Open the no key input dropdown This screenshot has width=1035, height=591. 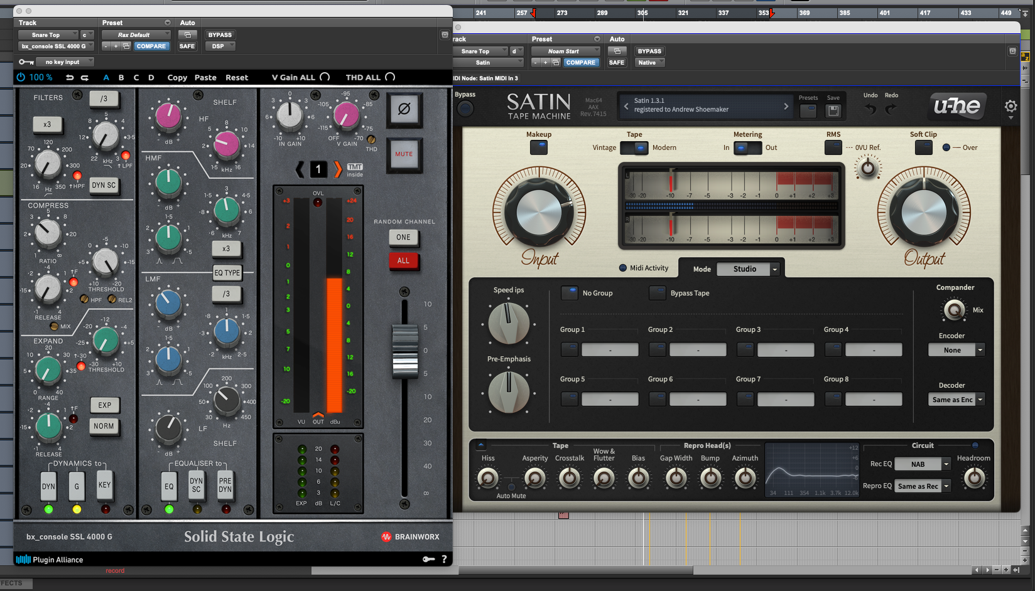click(65, 62)
